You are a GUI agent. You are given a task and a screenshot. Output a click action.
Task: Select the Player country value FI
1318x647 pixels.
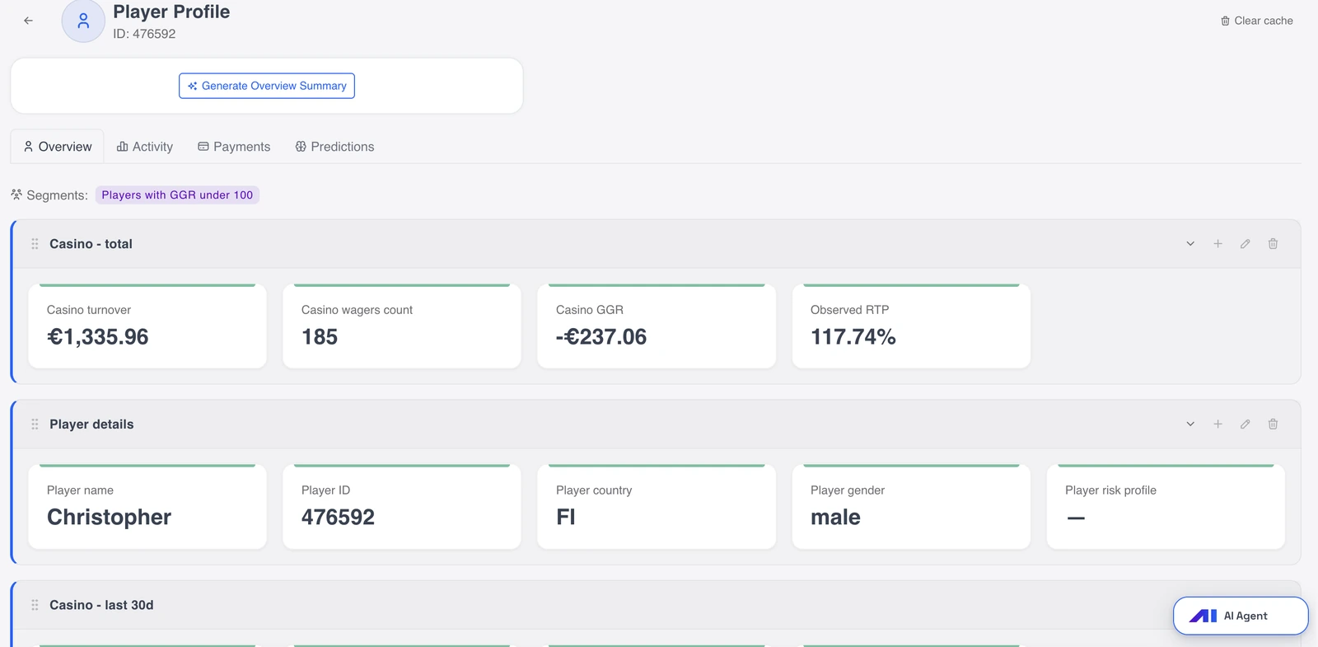point(566,518)
